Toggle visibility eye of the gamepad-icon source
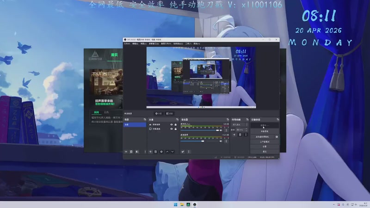Screen dimensions: 370x208 pos(172,124)
